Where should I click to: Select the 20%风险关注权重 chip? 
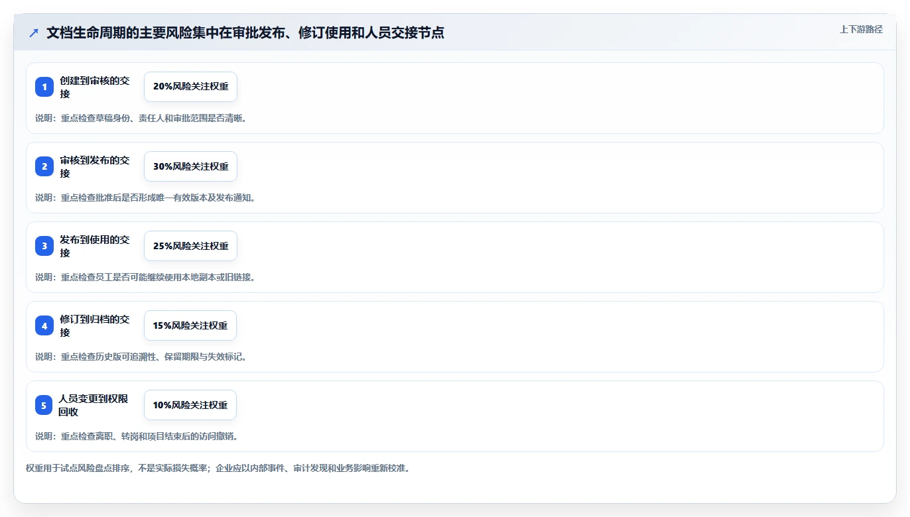tap(190, 87)
